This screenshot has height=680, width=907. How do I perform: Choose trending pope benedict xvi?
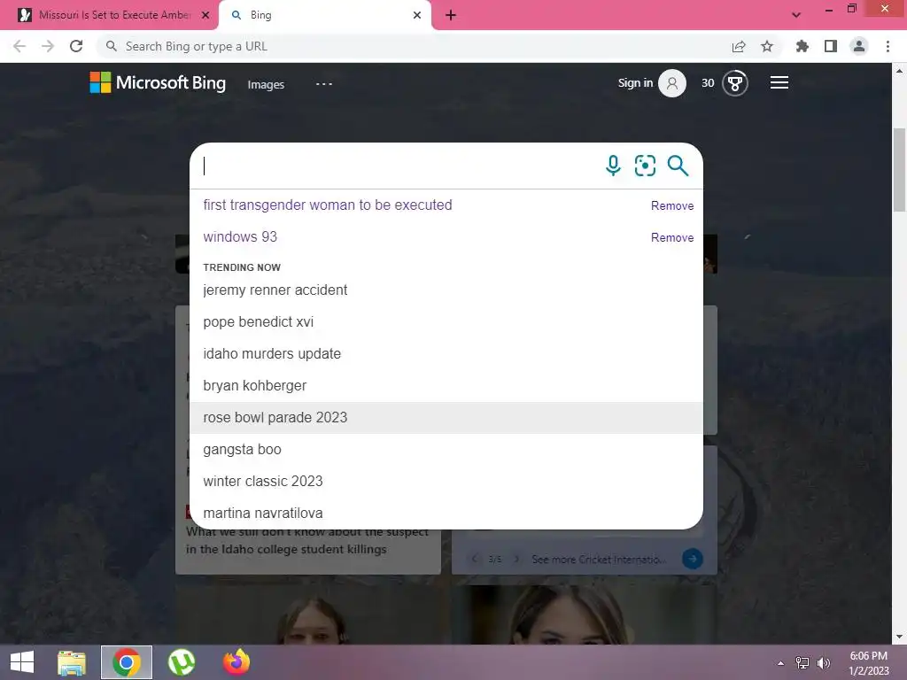point(446,321)
